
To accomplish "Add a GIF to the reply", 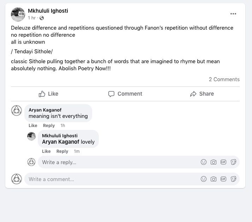I will point(223,162).
